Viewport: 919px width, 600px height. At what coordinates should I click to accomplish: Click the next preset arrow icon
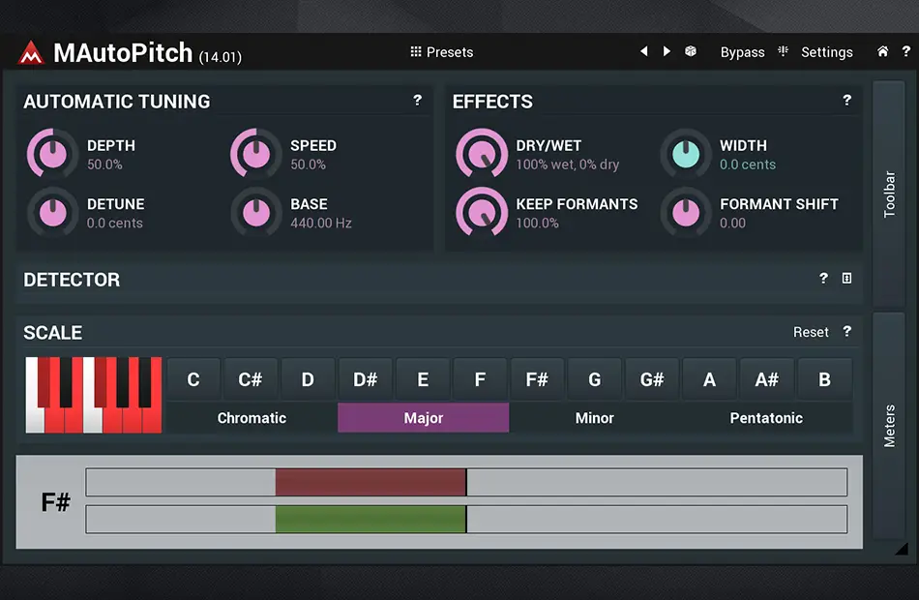(667, 51)
